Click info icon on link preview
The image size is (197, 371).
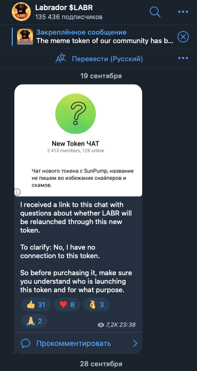[x=17, y=192]
